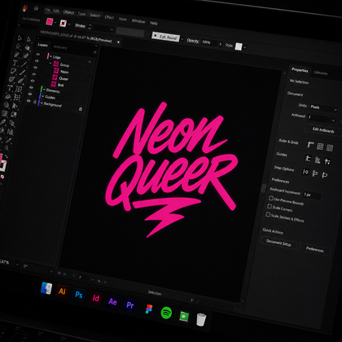Image resolution: width=342 pixels, height=342 pixels.
Task: Hide the Group sublayer
Action: point(37,61)
